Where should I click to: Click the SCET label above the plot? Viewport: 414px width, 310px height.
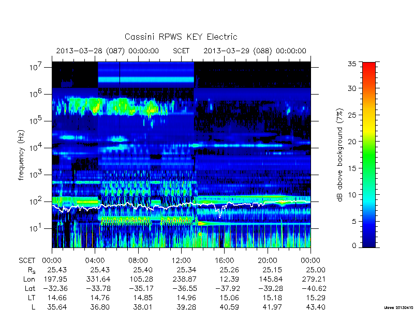181,51
